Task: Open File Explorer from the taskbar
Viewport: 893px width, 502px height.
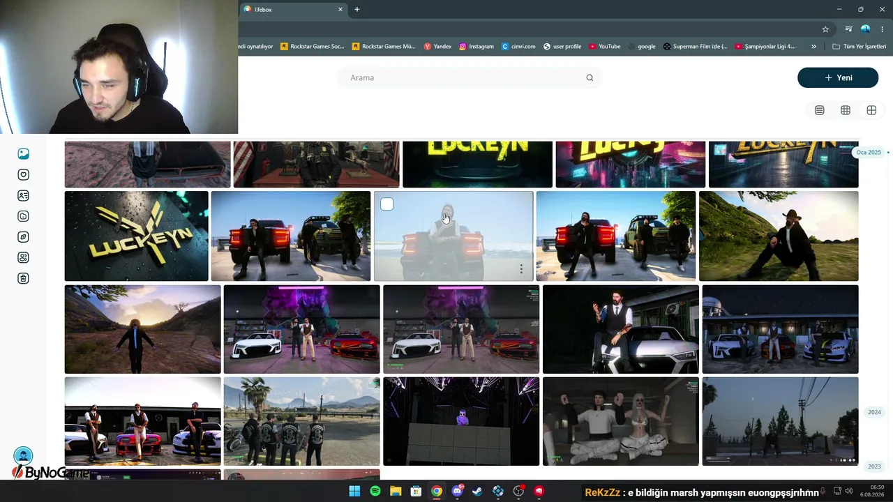Action: pos(396,491)
